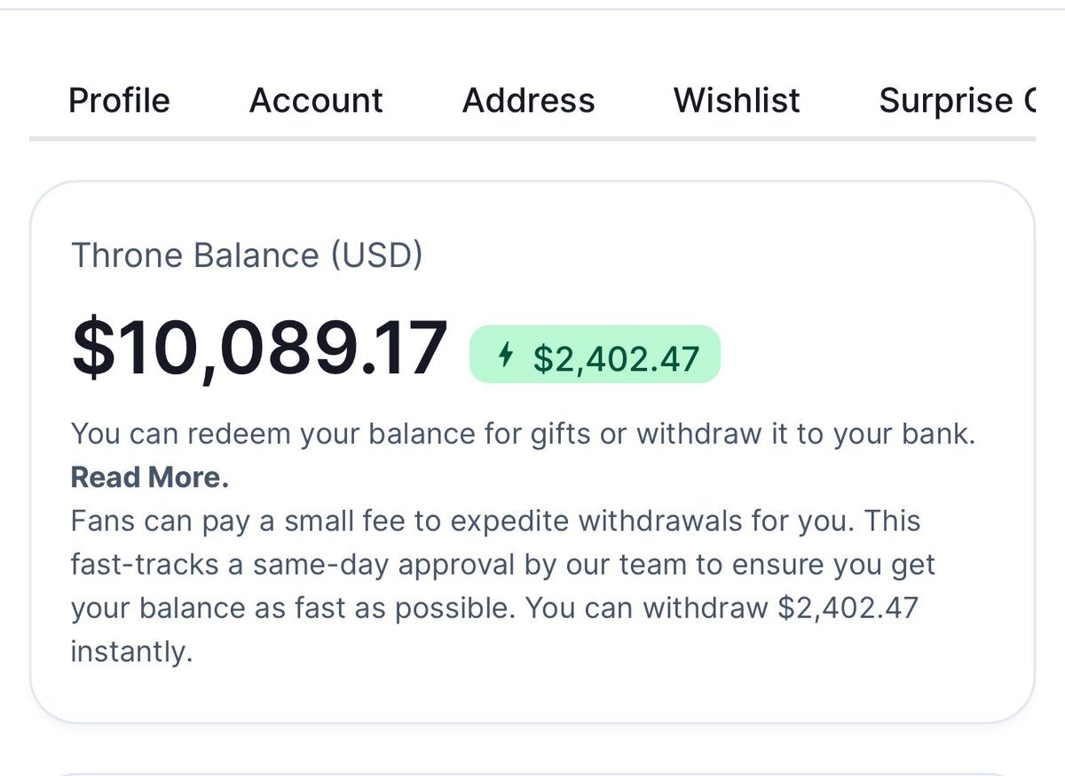Image resolution: width=1065 pixels, height=776 pixels.
Task: Click the lightning bolt icon in green badge
Action: (x=506, y=357)
